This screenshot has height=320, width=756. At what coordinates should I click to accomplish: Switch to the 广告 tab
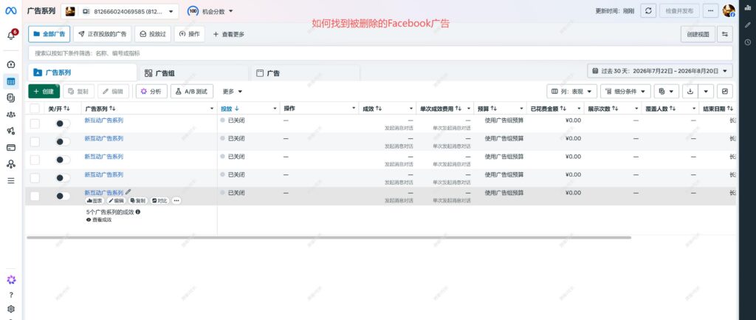(306, 73)
